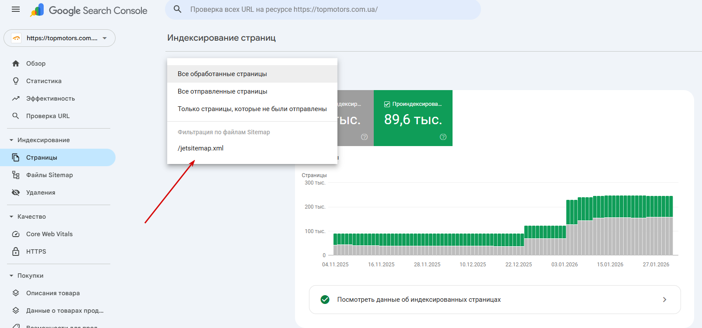
Task: Open Core Web Vitals report
Action: [x=58, y=234]
